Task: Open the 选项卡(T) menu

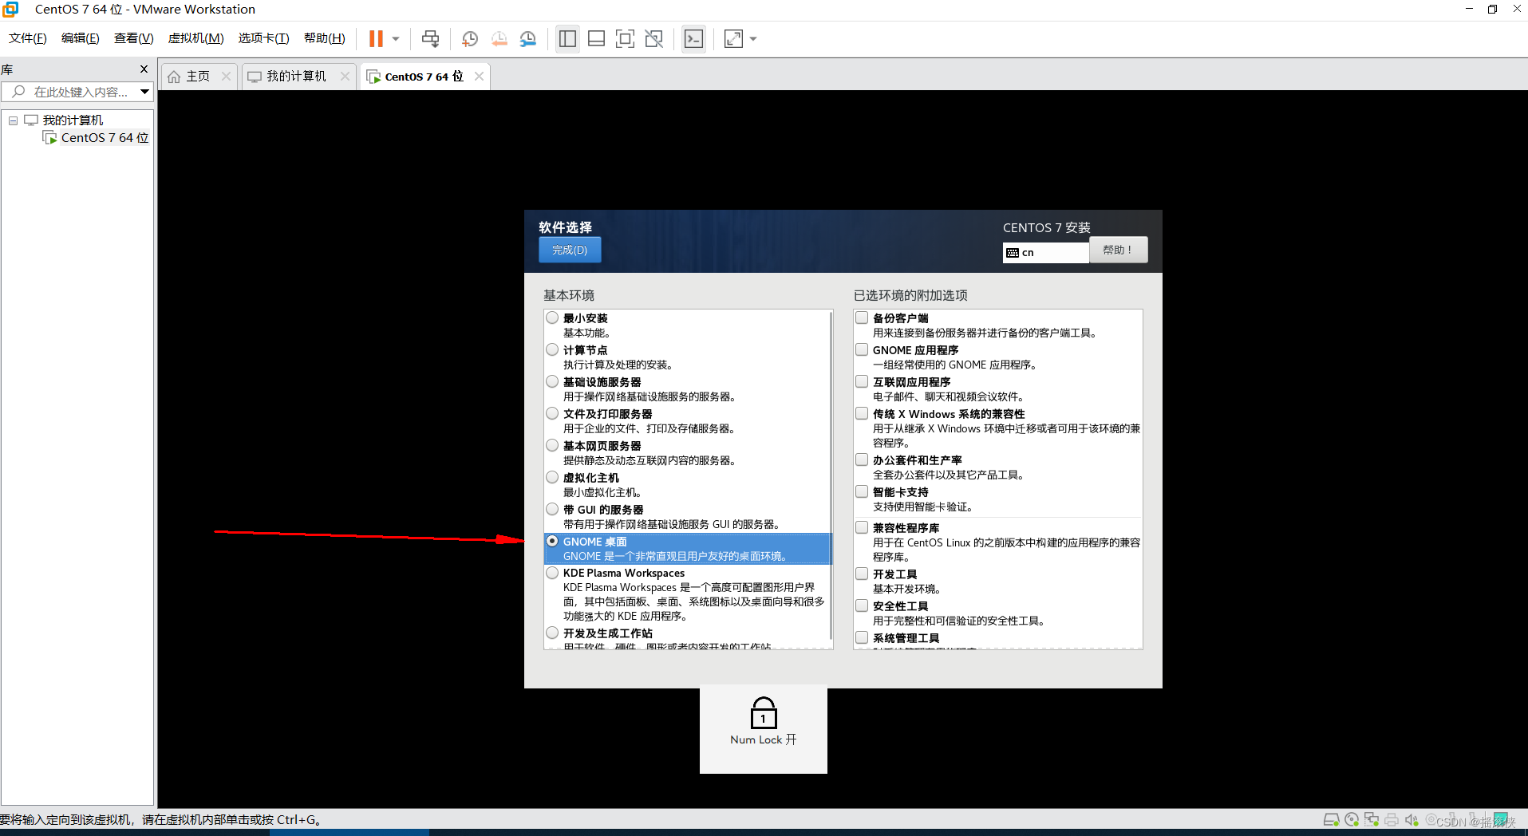Action: 263,38
